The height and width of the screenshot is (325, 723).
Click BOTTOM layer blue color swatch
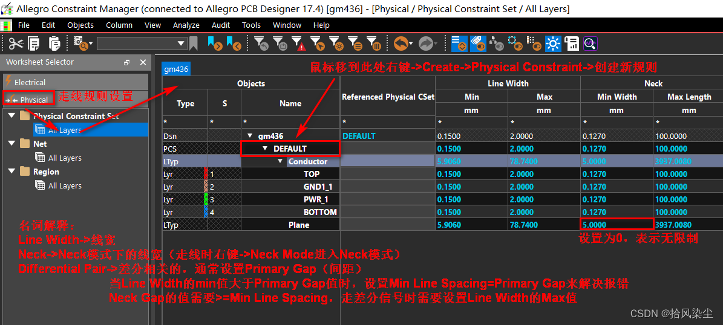pyautogui.click(x=206, y=212)
